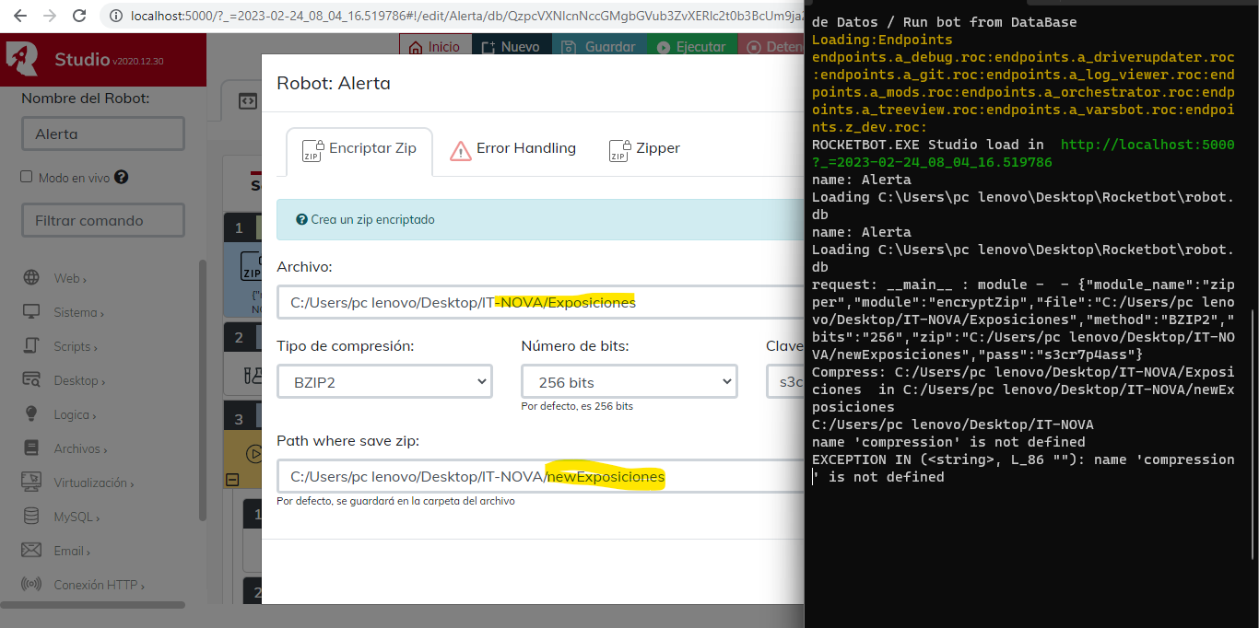
Task: Click the MySQL database icon
Action: point(31,517)
